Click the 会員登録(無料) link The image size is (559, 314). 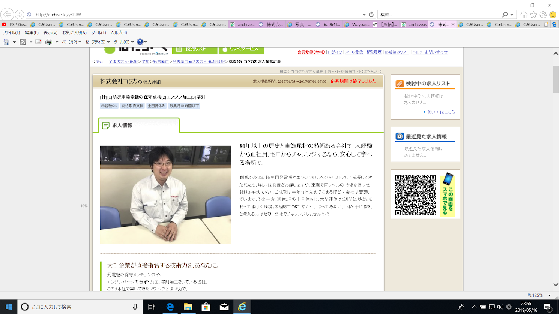click(x=311, y=52)
